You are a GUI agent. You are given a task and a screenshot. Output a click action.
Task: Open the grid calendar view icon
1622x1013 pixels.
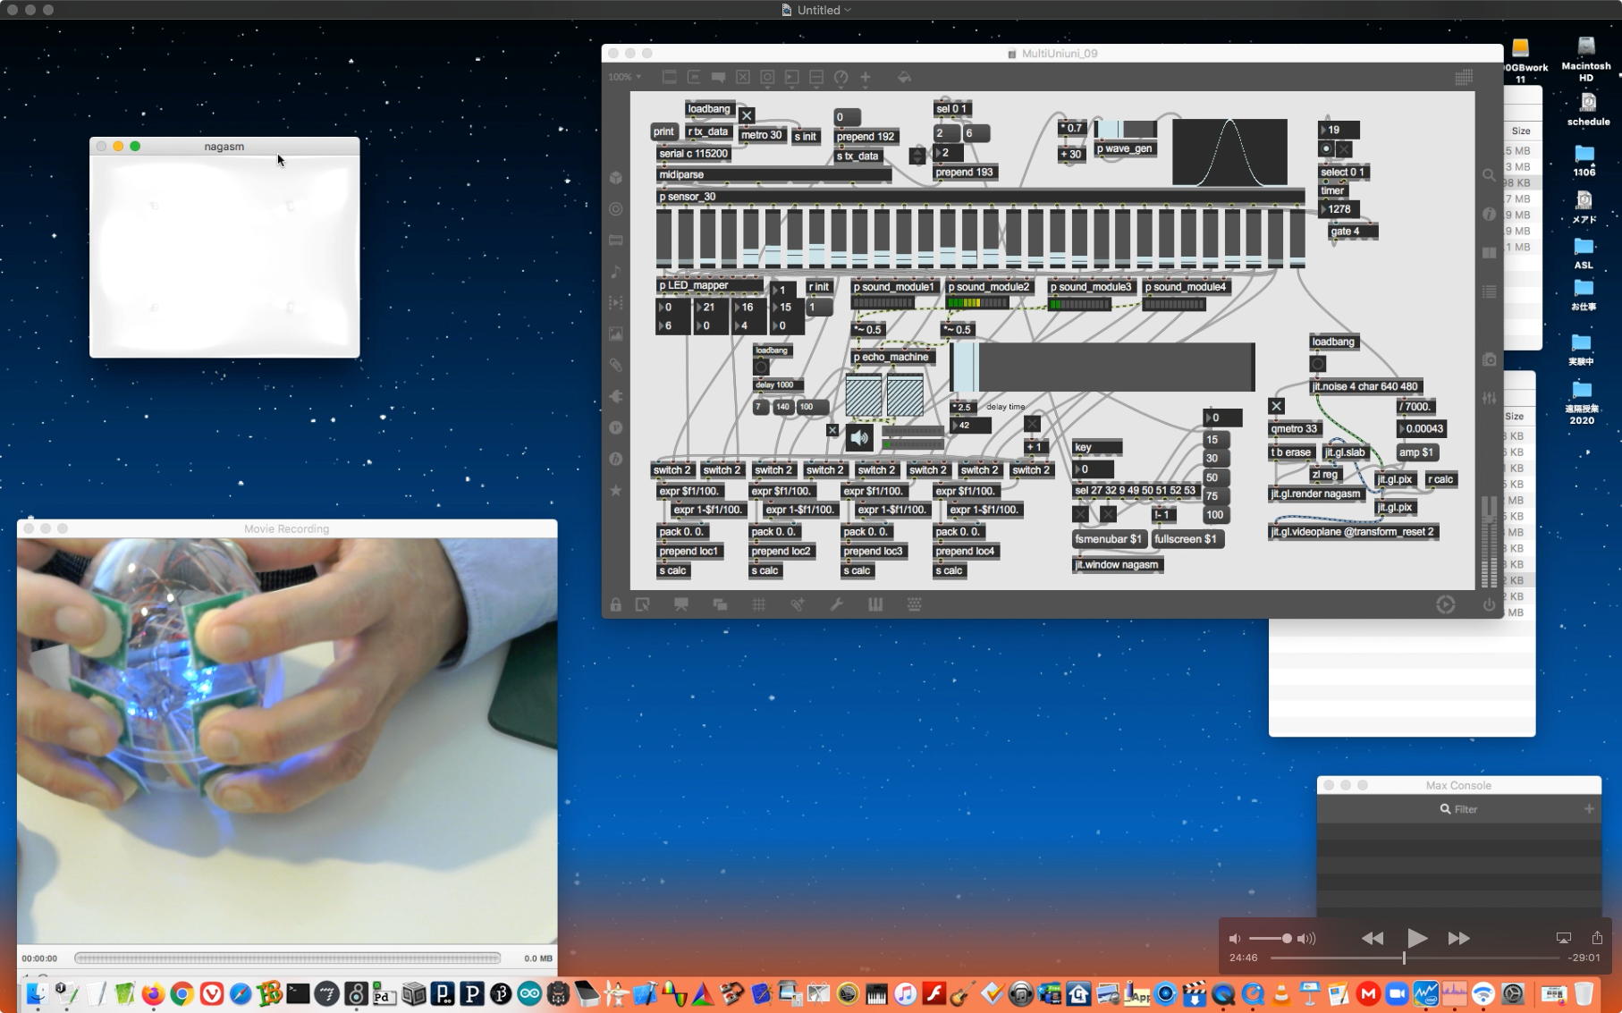coord(1464,78)
